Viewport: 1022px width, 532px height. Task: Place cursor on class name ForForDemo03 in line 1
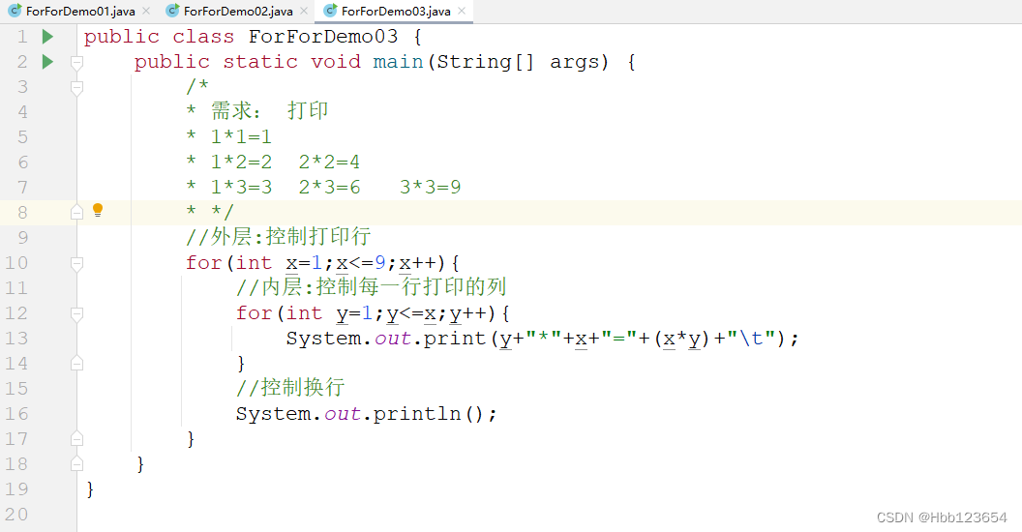[322, 37]
